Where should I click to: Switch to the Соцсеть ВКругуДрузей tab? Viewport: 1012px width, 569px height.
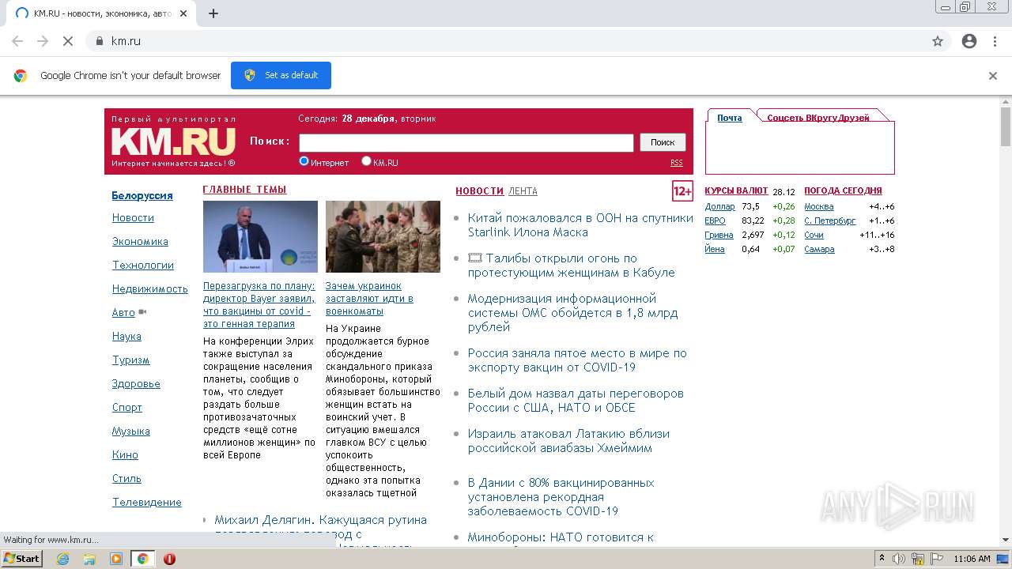point(818,118)
